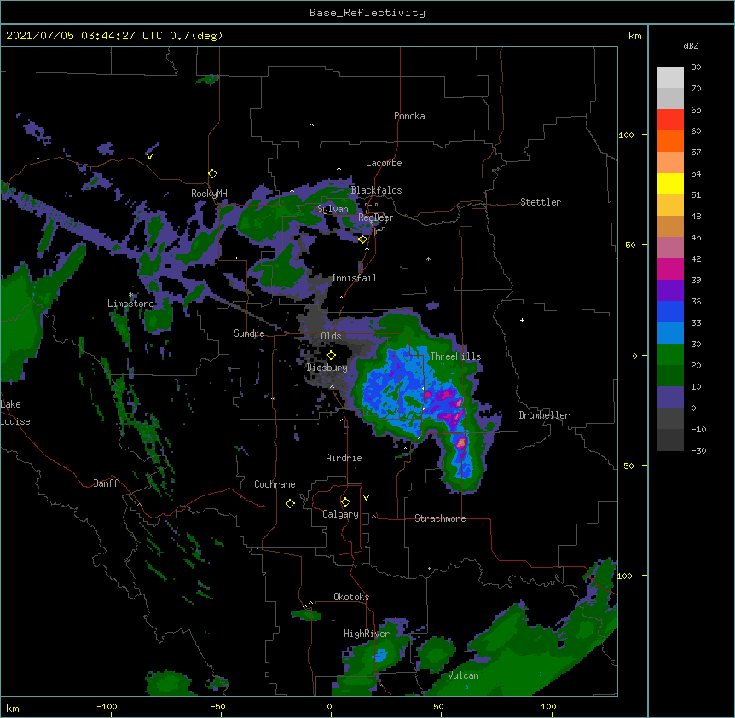Click the Didsbury city label
735x718 pixels.
click(327, 368)
